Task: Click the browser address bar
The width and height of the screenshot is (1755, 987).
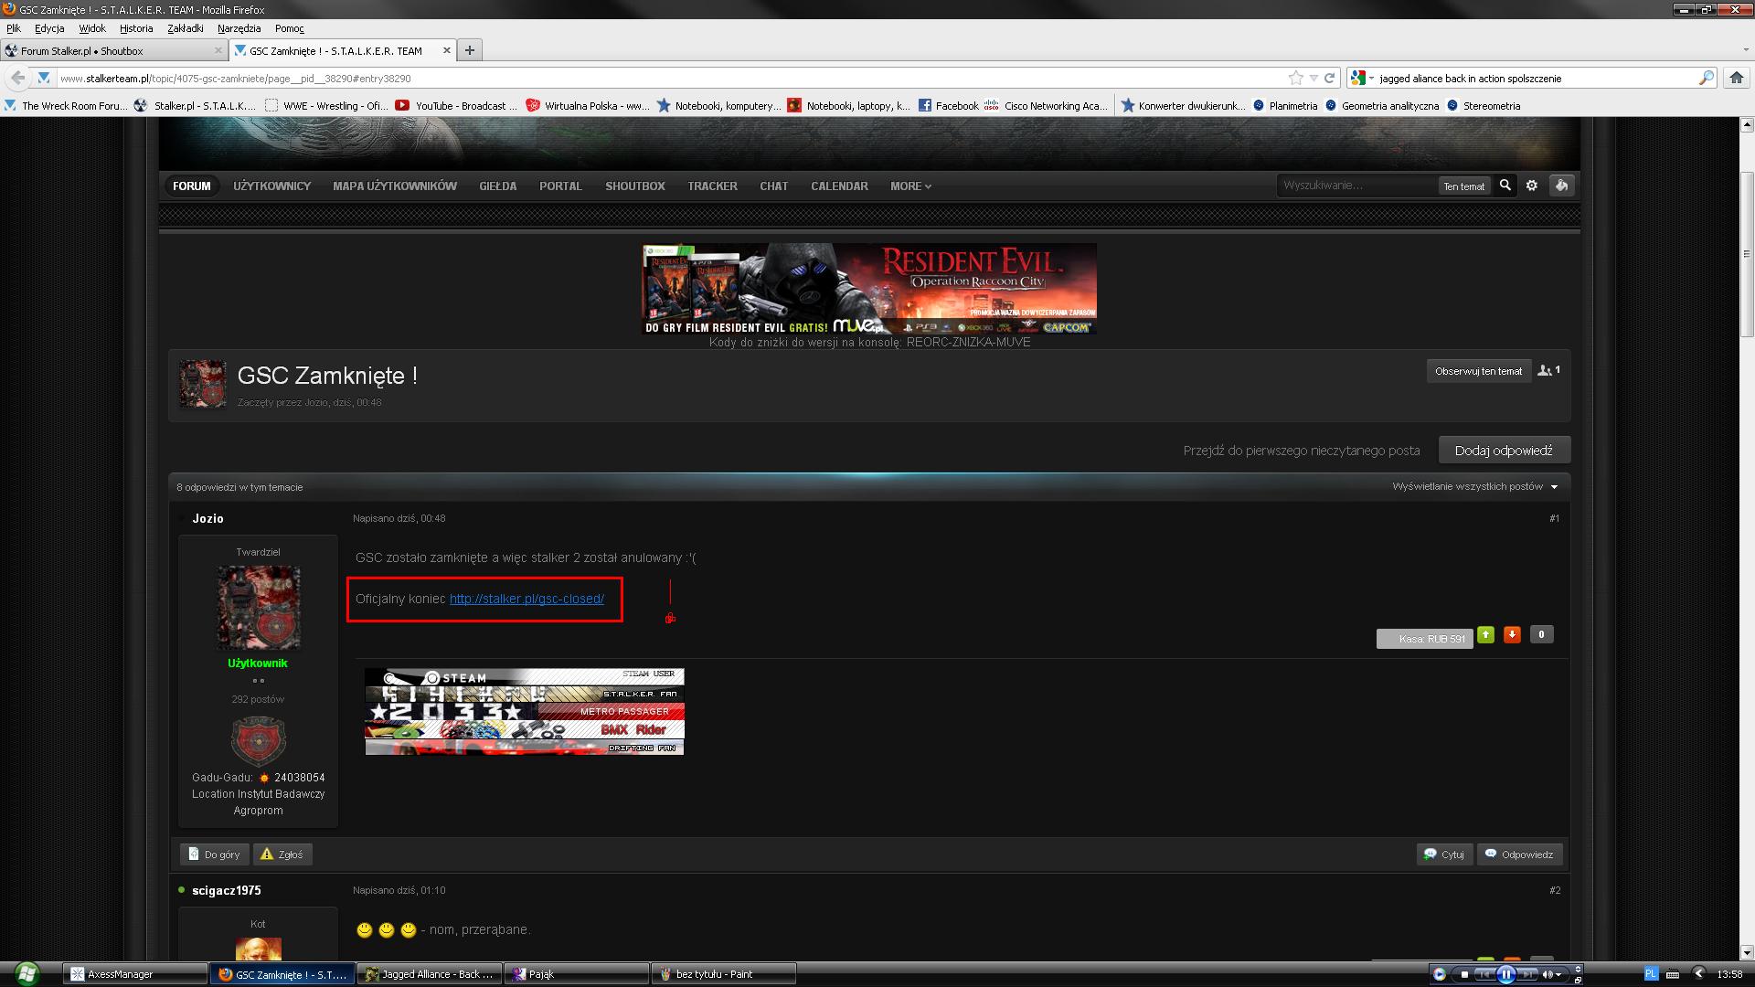Action: 672,78
